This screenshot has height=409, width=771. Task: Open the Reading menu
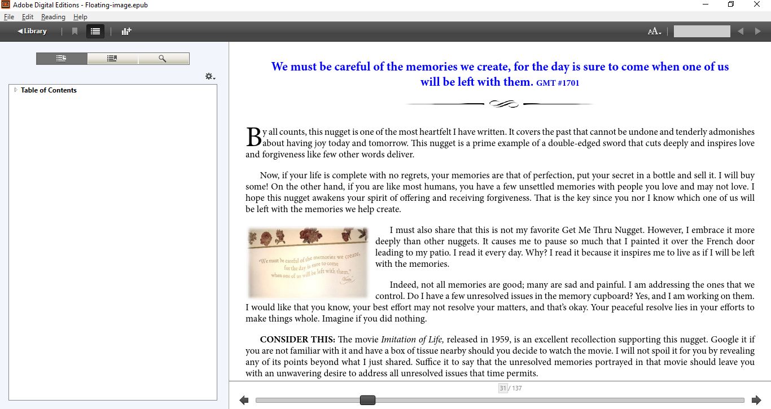click(53, 17)
